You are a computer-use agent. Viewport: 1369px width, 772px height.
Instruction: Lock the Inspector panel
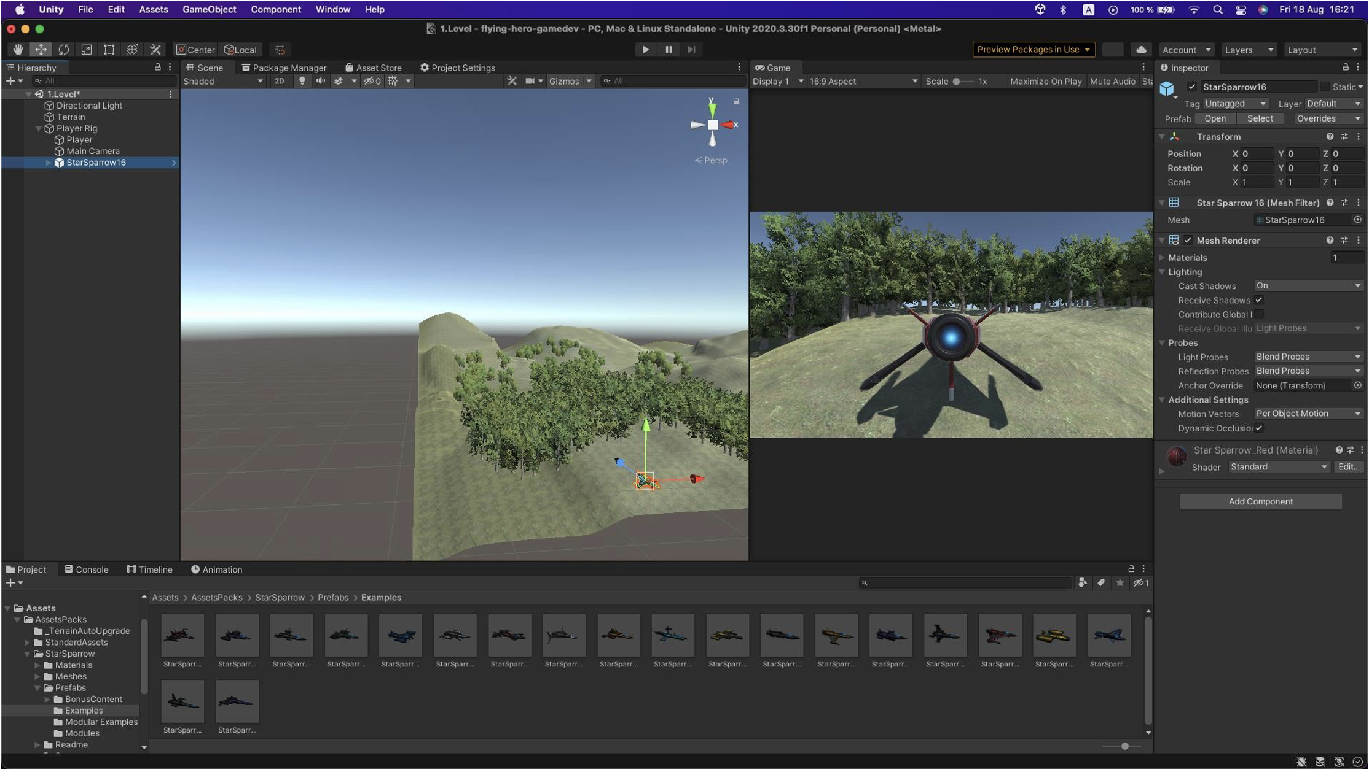1345,67
